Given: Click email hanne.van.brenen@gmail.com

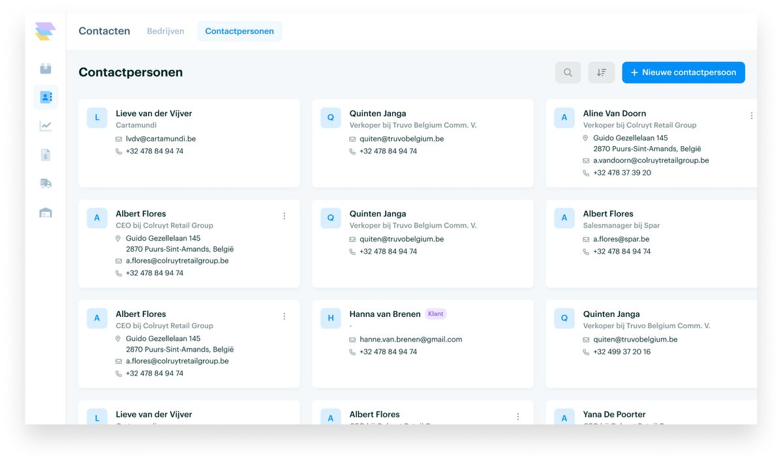Looking at the screenshot, I should (411, 340).
